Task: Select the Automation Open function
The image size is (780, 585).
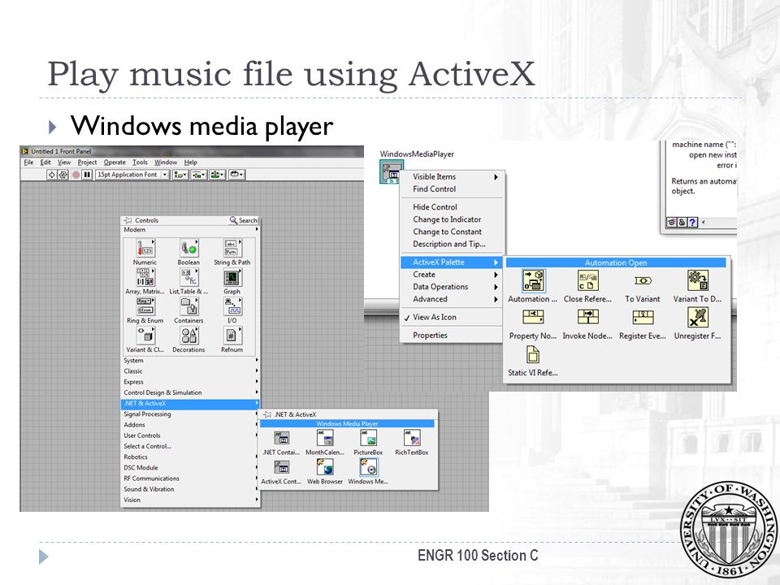Action: [533, 280]
